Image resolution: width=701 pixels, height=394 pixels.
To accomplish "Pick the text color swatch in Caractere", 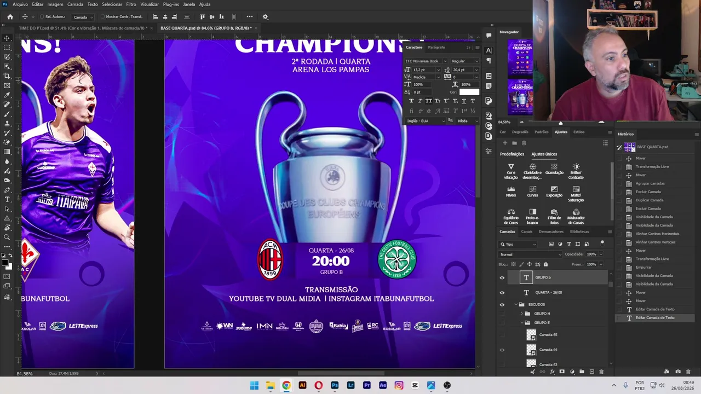I will pos(469,92).
